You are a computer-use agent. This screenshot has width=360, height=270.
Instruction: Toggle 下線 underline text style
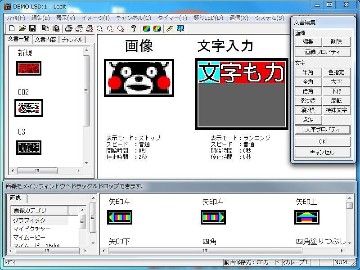point(336,91)
